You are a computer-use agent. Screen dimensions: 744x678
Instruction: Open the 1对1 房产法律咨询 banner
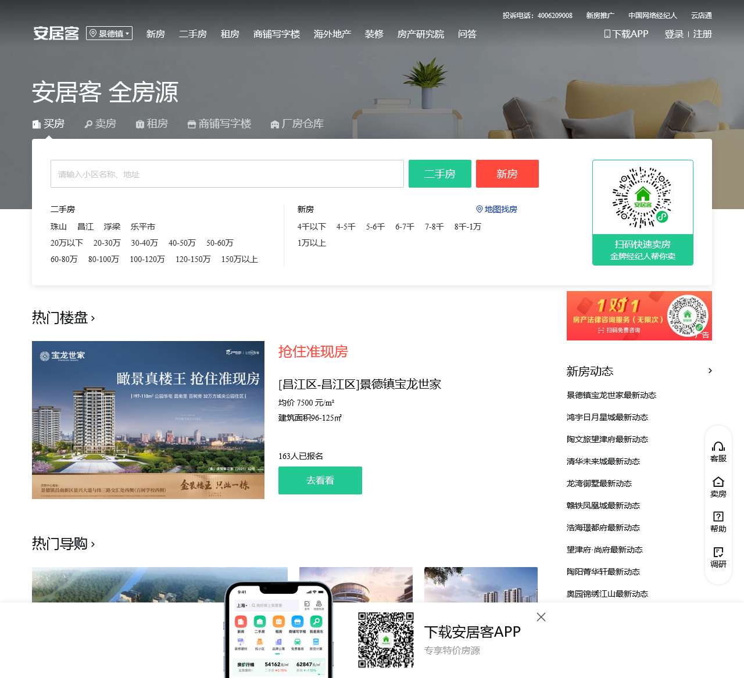coord(639,315)
